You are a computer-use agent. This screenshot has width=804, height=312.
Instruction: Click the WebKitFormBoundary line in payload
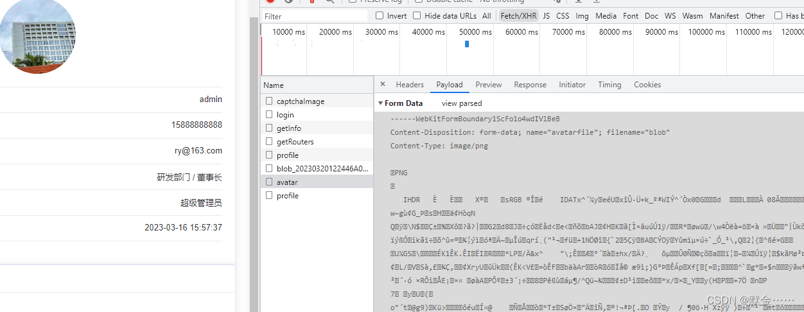tap(475, 119)
